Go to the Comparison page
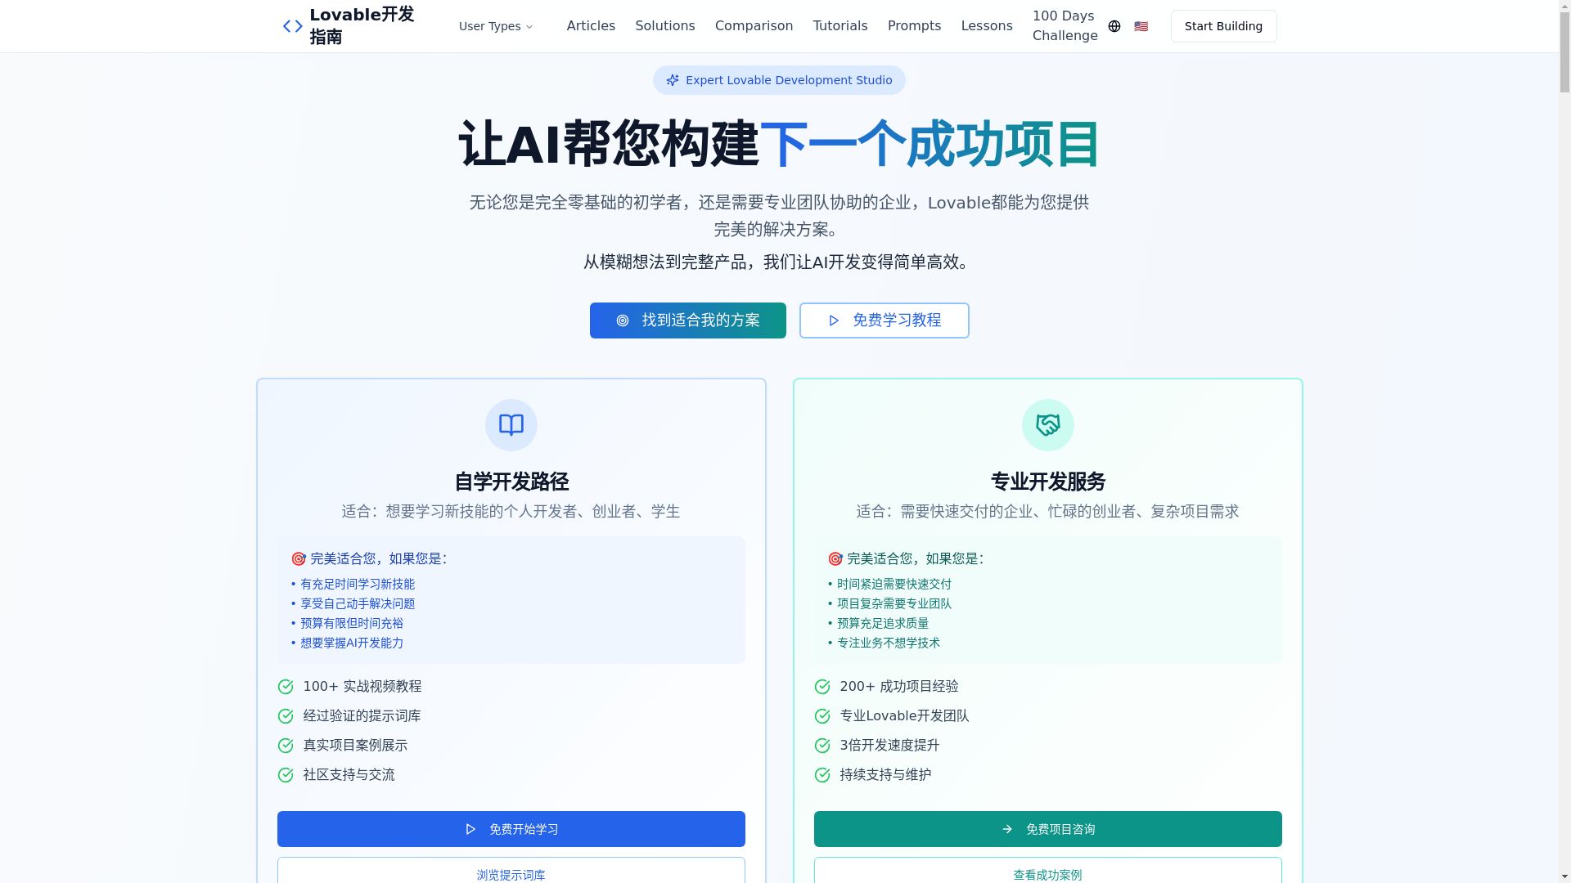Screen dimensions: 1571x883 (x=754, y=26)
